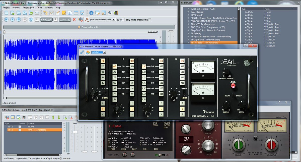Click the yellow sticky note toolbar icon
The image size is (301, 162).
(x=64, y=13)
